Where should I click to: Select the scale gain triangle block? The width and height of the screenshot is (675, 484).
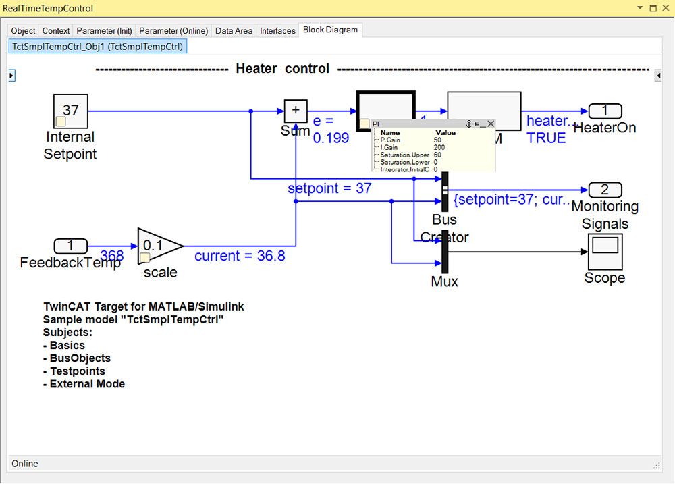[x=159, y=246]
